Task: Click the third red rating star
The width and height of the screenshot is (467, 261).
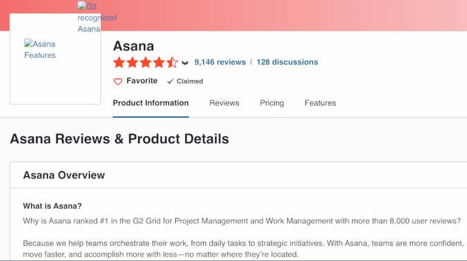Action: tap(146, 62)
